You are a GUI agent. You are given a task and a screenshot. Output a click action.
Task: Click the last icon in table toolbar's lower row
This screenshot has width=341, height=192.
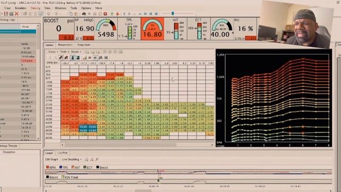click(x=106, y=58)
